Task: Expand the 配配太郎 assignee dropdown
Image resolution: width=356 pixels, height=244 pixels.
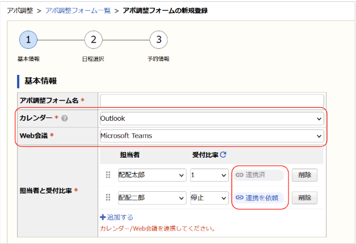Action: 152,175
